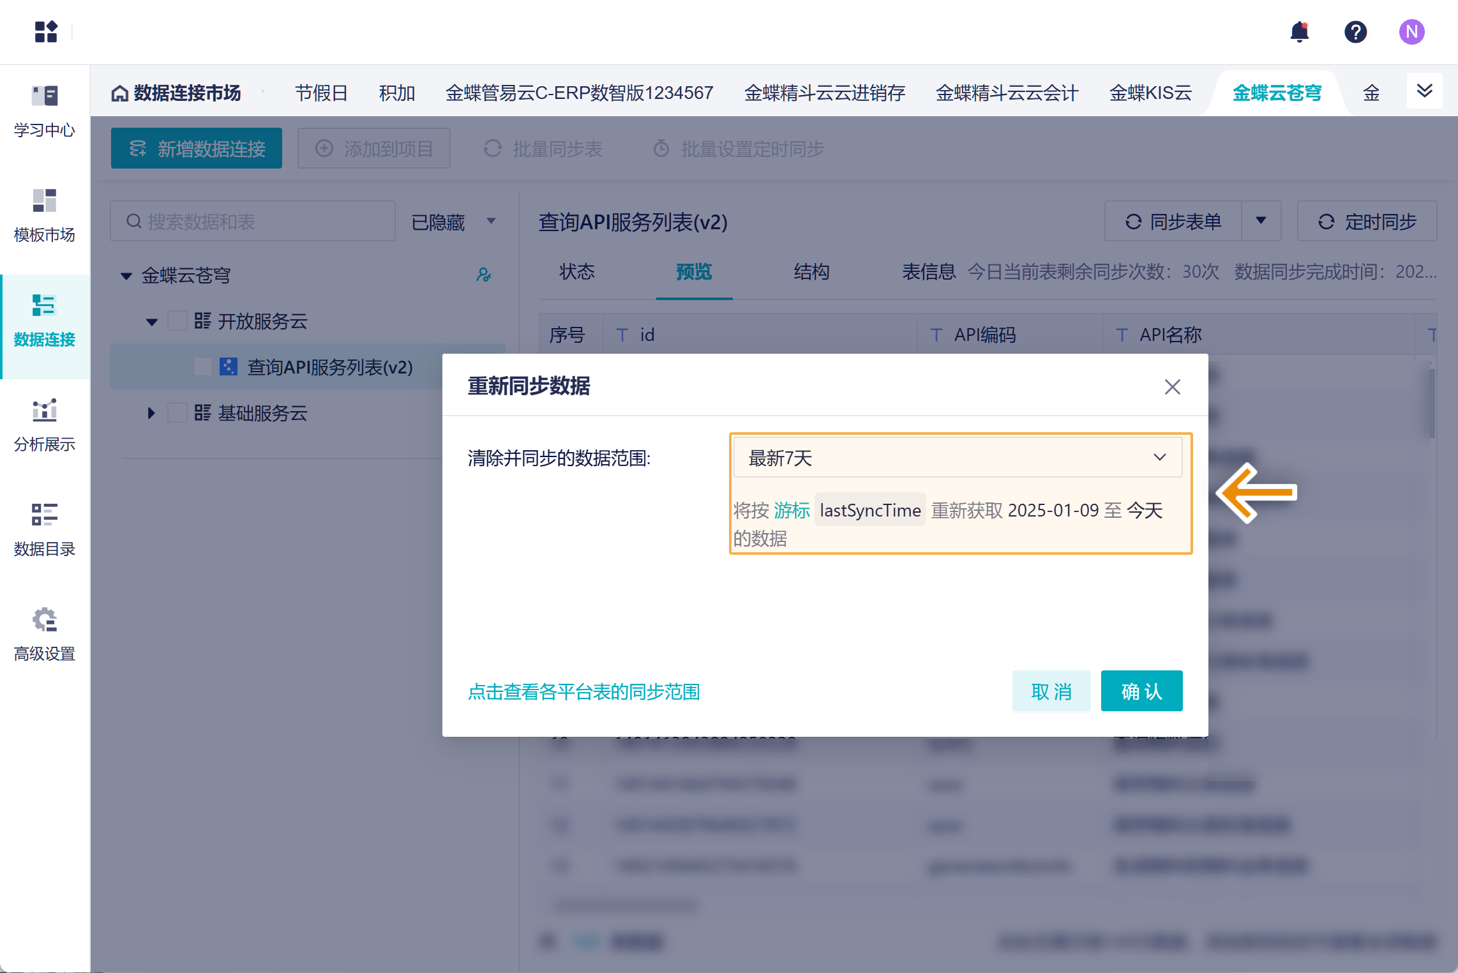The height and width of the screenshot is (973, 1458).
Task: Click user permission icon beside 金蝶云苍穹
Action: (x=484, y=275)
